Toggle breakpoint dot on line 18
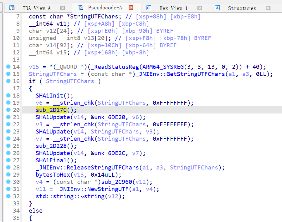The image size is (282, 222). (x=8, y=95)
